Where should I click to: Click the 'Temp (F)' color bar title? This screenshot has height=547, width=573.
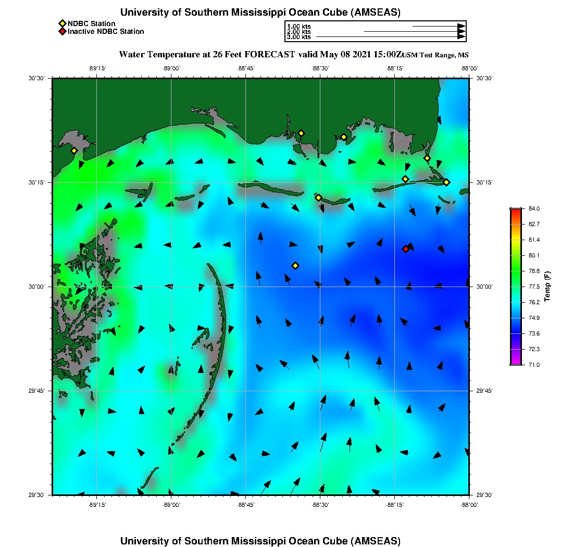pos(547,287)
